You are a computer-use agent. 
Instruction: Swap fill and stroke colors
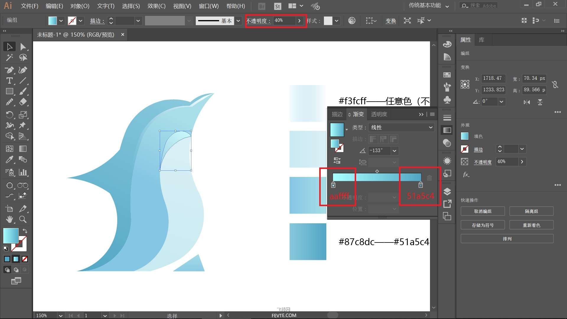(x=25, y=231)
